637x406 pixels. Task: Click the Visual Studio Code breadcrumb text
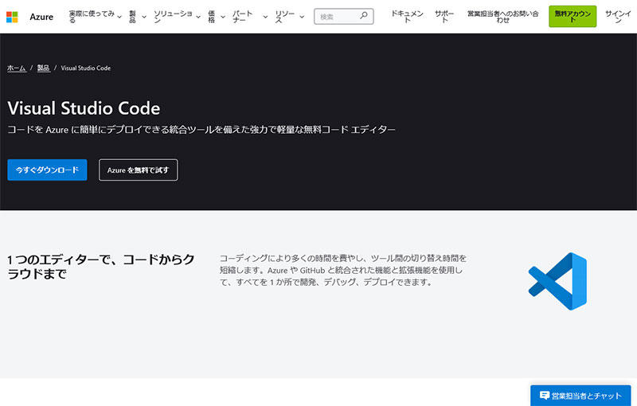[x=86, y=68]
